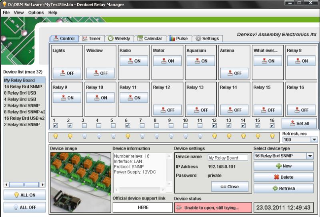Toggle What ever... relay ON button

(268, 61)
